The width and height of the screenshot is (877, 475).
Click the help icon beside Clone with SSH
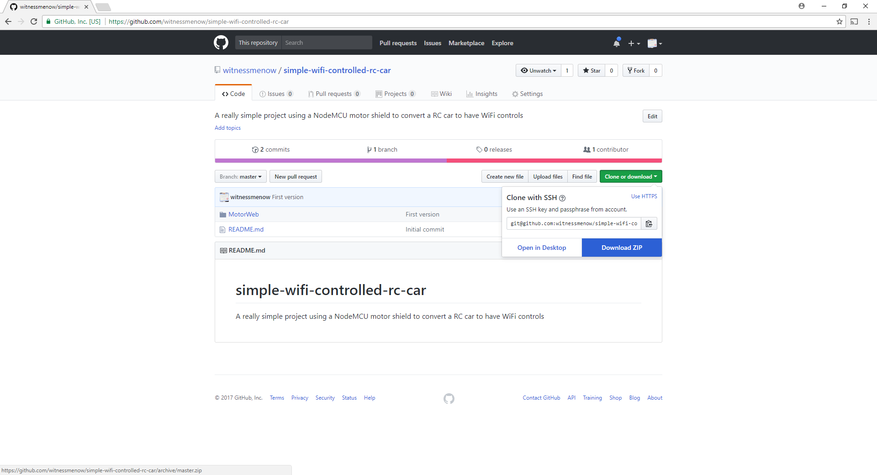pyautogui.click(x=562, y=198)
